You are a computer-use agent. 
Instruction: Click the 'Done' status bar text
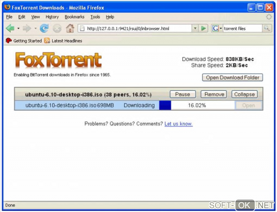pyautogui.click(x=10, y=205)
